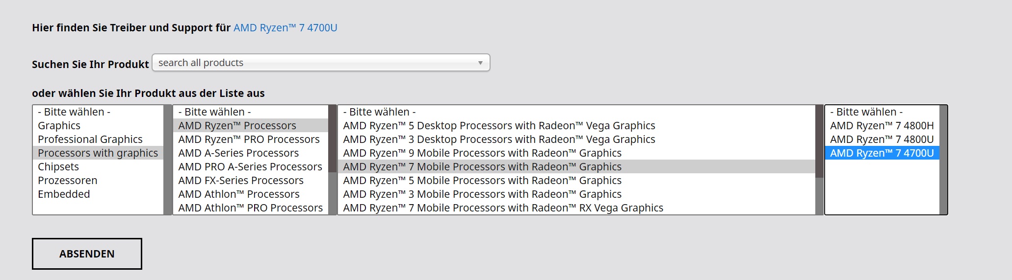The image size is (1012, 280).
Task: Pick Embedded from the category list
Action: click(64, 194)
